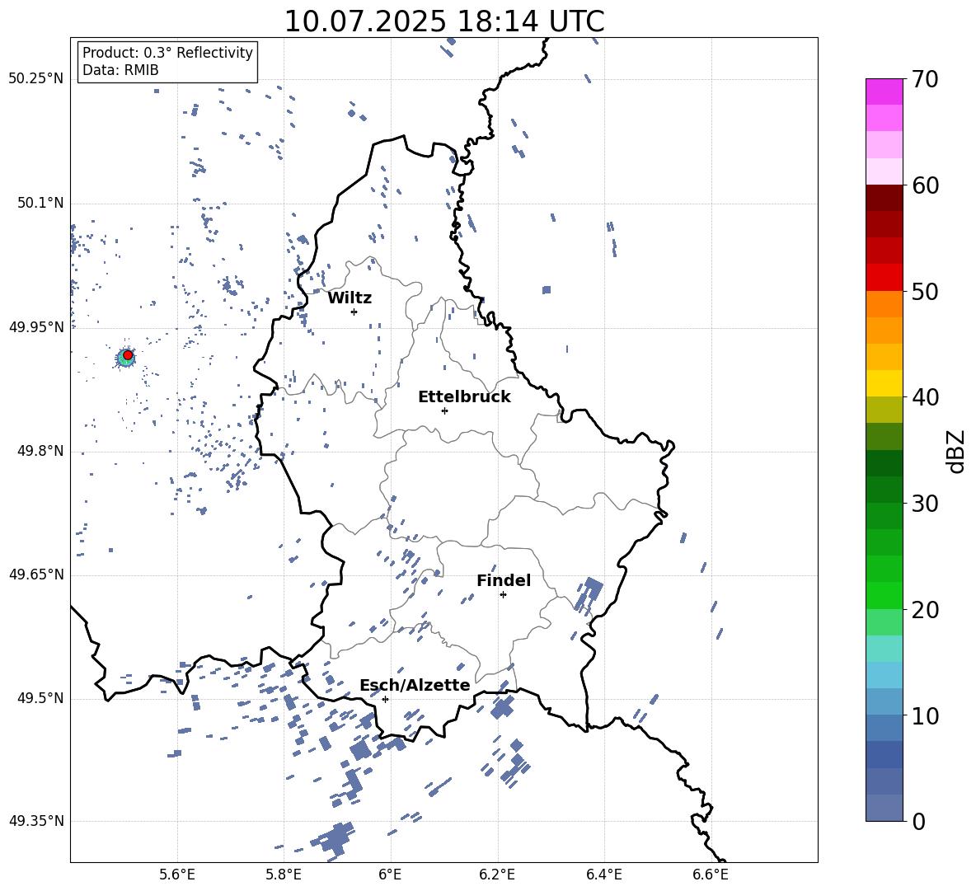Click the bright green colorbar segment at 20
This screenshot has height=891, width=976.
pyautogui.click(x=884, y=595)
